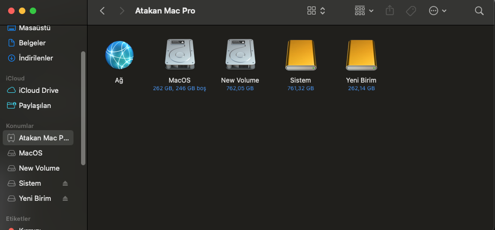The height and width of the screenshot is (230, 495).
Task: Expand the group-by options dropdown
Action: (364, 11)
